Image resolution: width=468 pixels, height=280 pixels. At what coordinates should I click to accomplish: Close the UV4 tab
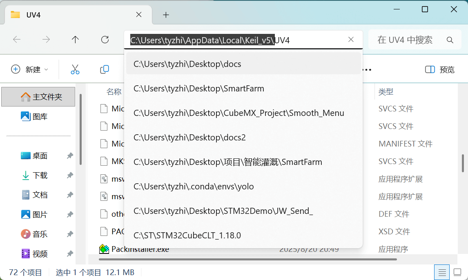[x=139, y=15]
